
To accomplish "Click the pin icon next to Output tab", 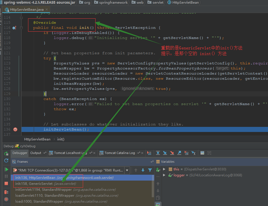I will coord(45,153).
